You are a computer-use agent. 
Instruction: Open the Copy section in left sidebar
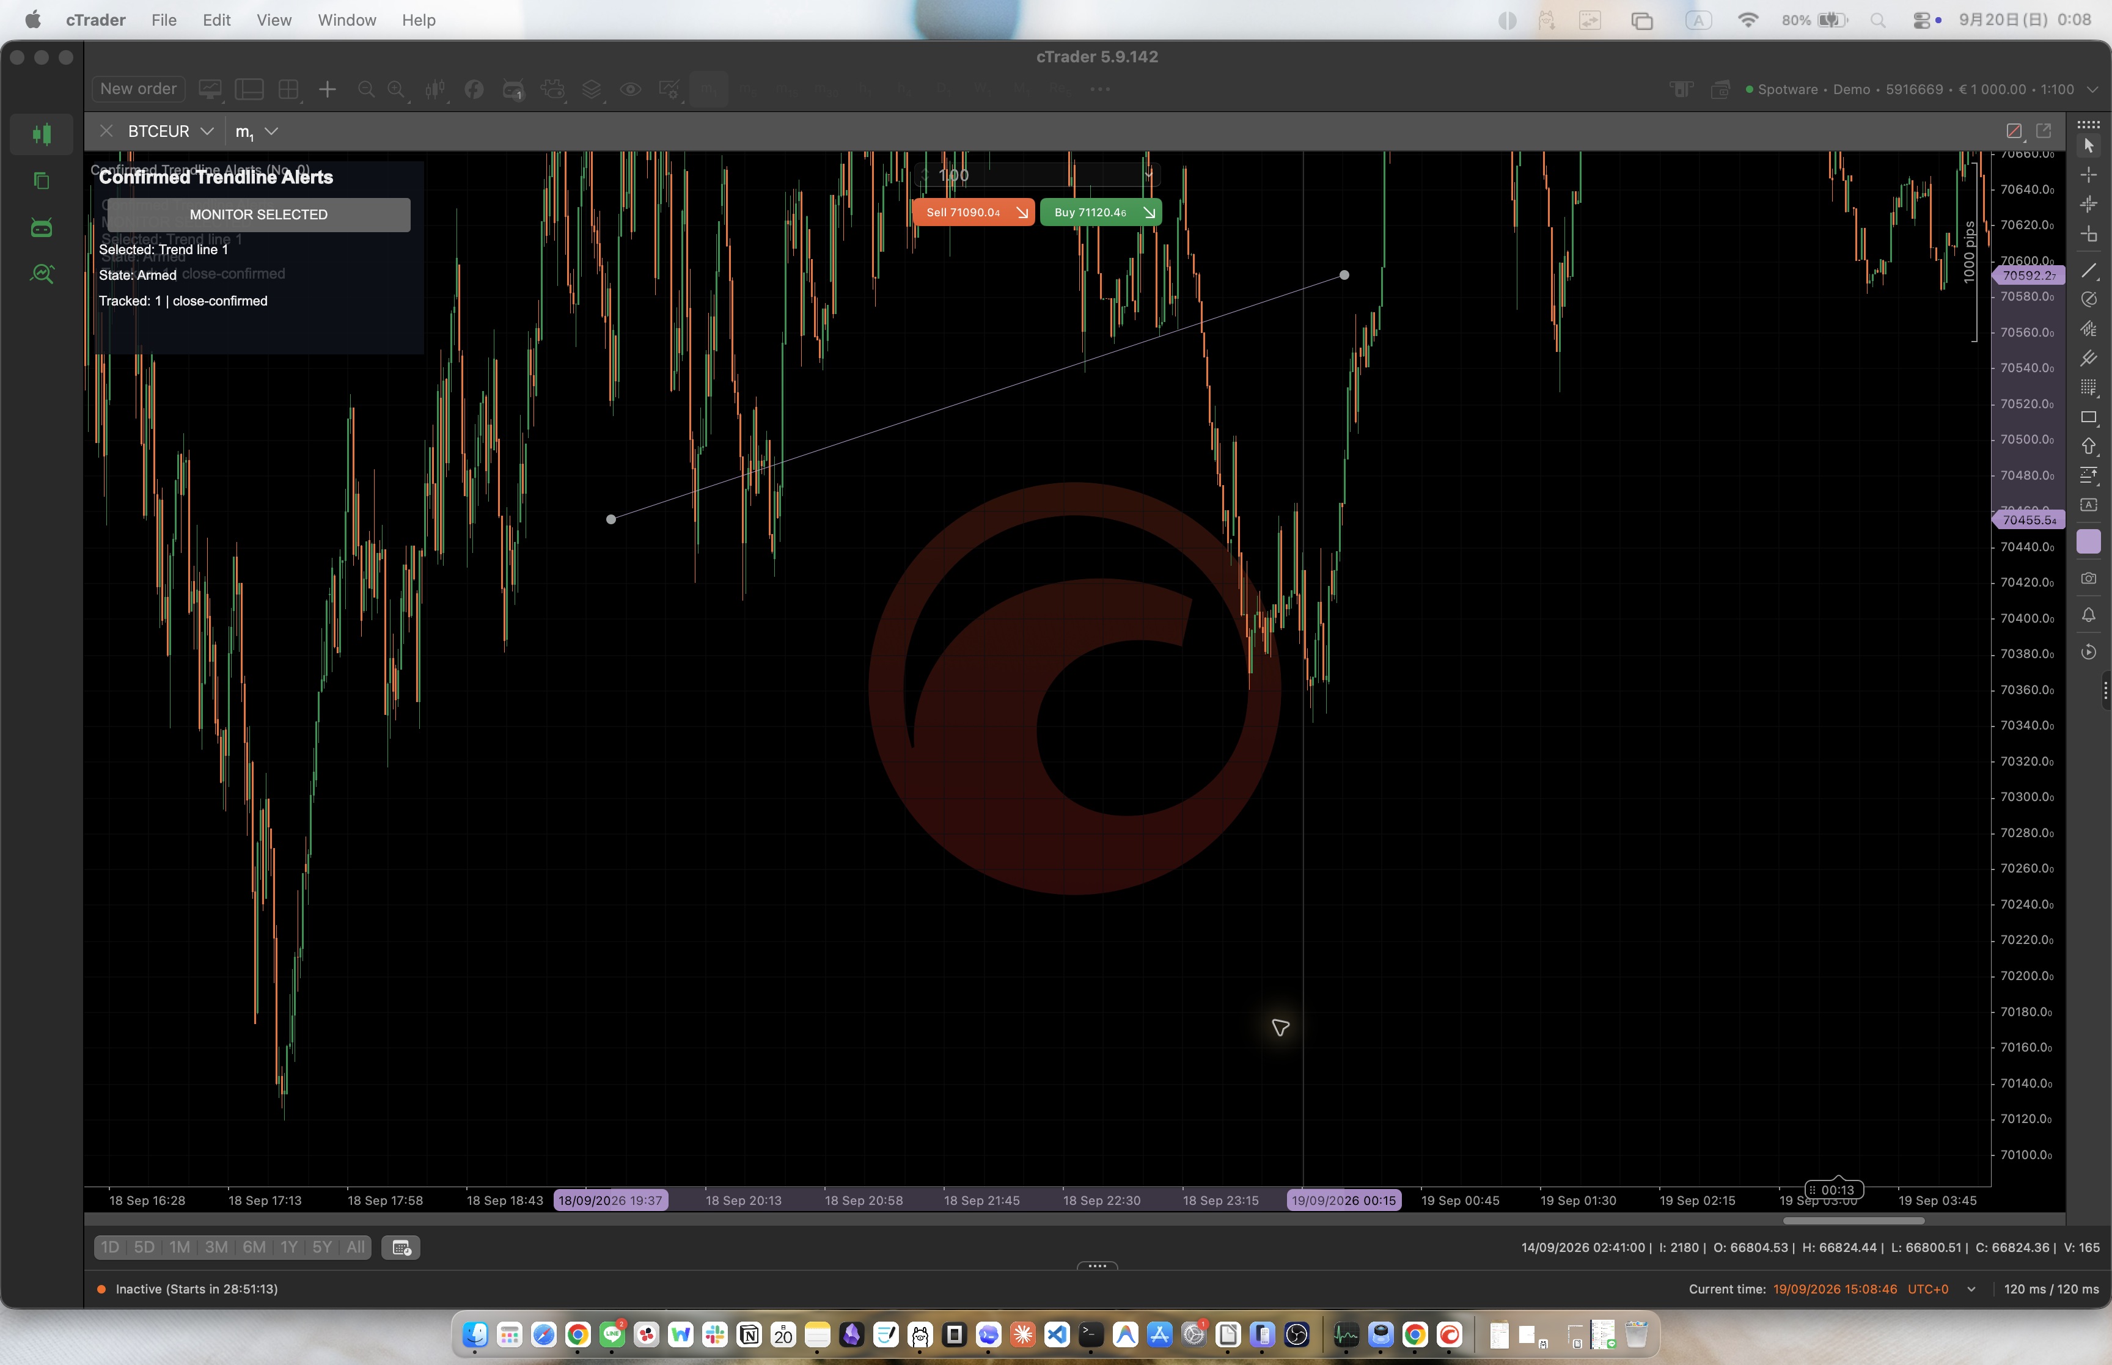[42, 181]
